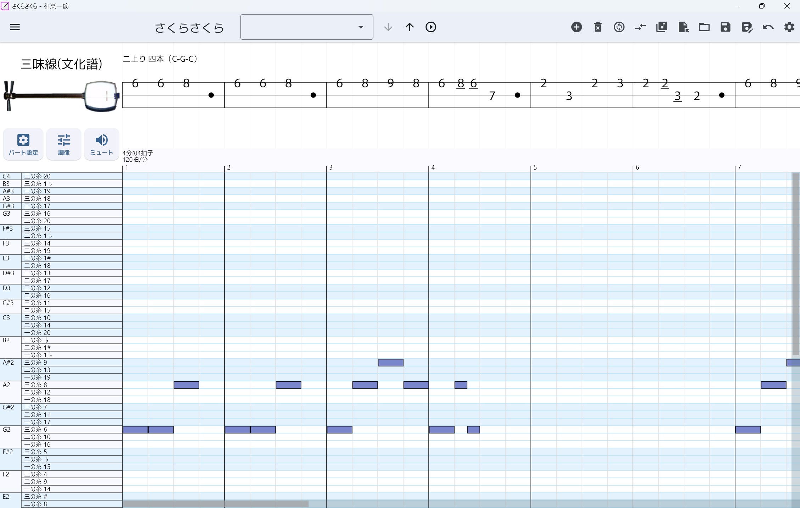Image resolution: width=800 pixels, height=508 pixels.
Task: Click the move up arrow
Action: point(410,27)
